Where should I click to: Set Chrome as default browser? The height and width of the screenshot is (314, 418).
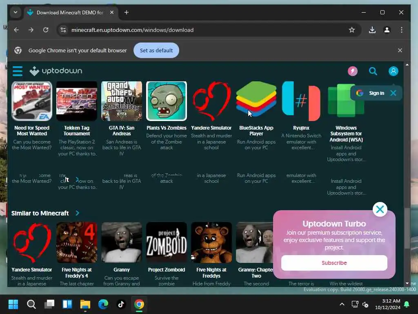156,50
